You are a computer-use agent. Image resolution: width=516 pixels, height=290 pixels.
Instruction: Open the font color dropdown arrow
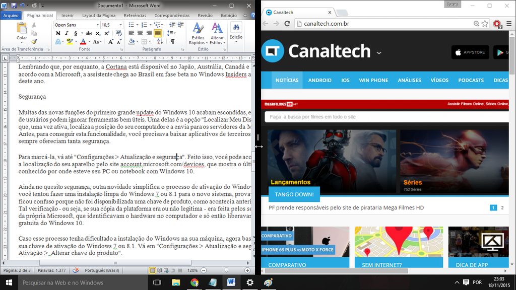click(89, 42)
